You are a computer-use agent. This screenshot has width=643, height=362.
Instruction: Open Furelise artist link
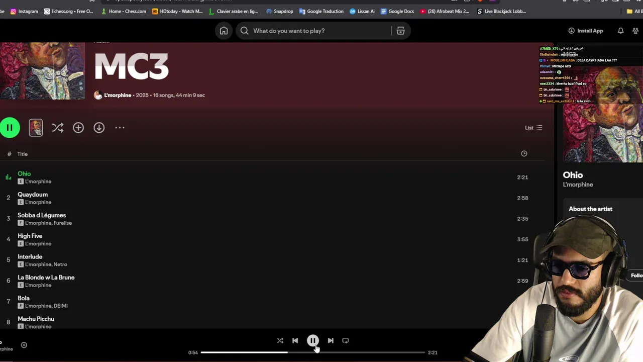63,223
